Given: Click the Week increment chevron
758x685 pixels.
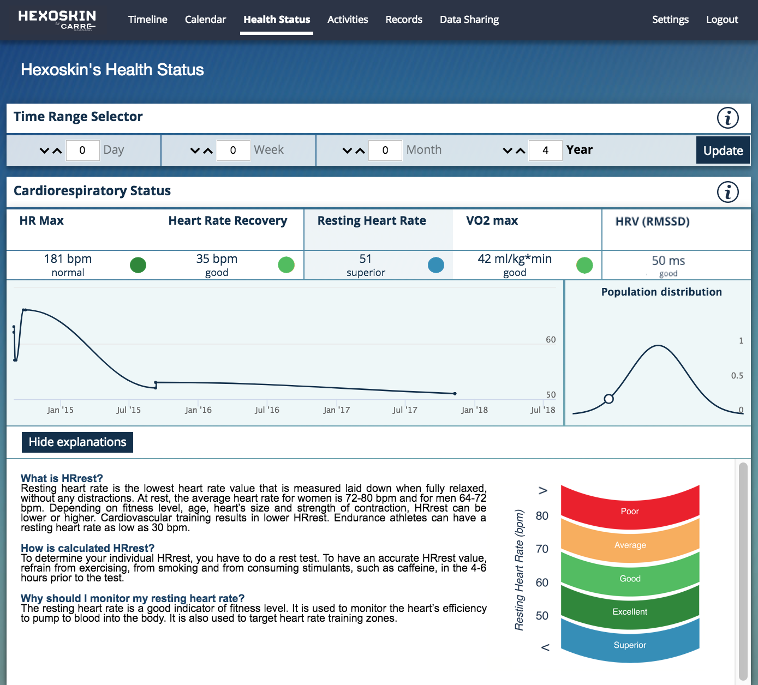Looking at the screenshot, I should pos(207,150).
